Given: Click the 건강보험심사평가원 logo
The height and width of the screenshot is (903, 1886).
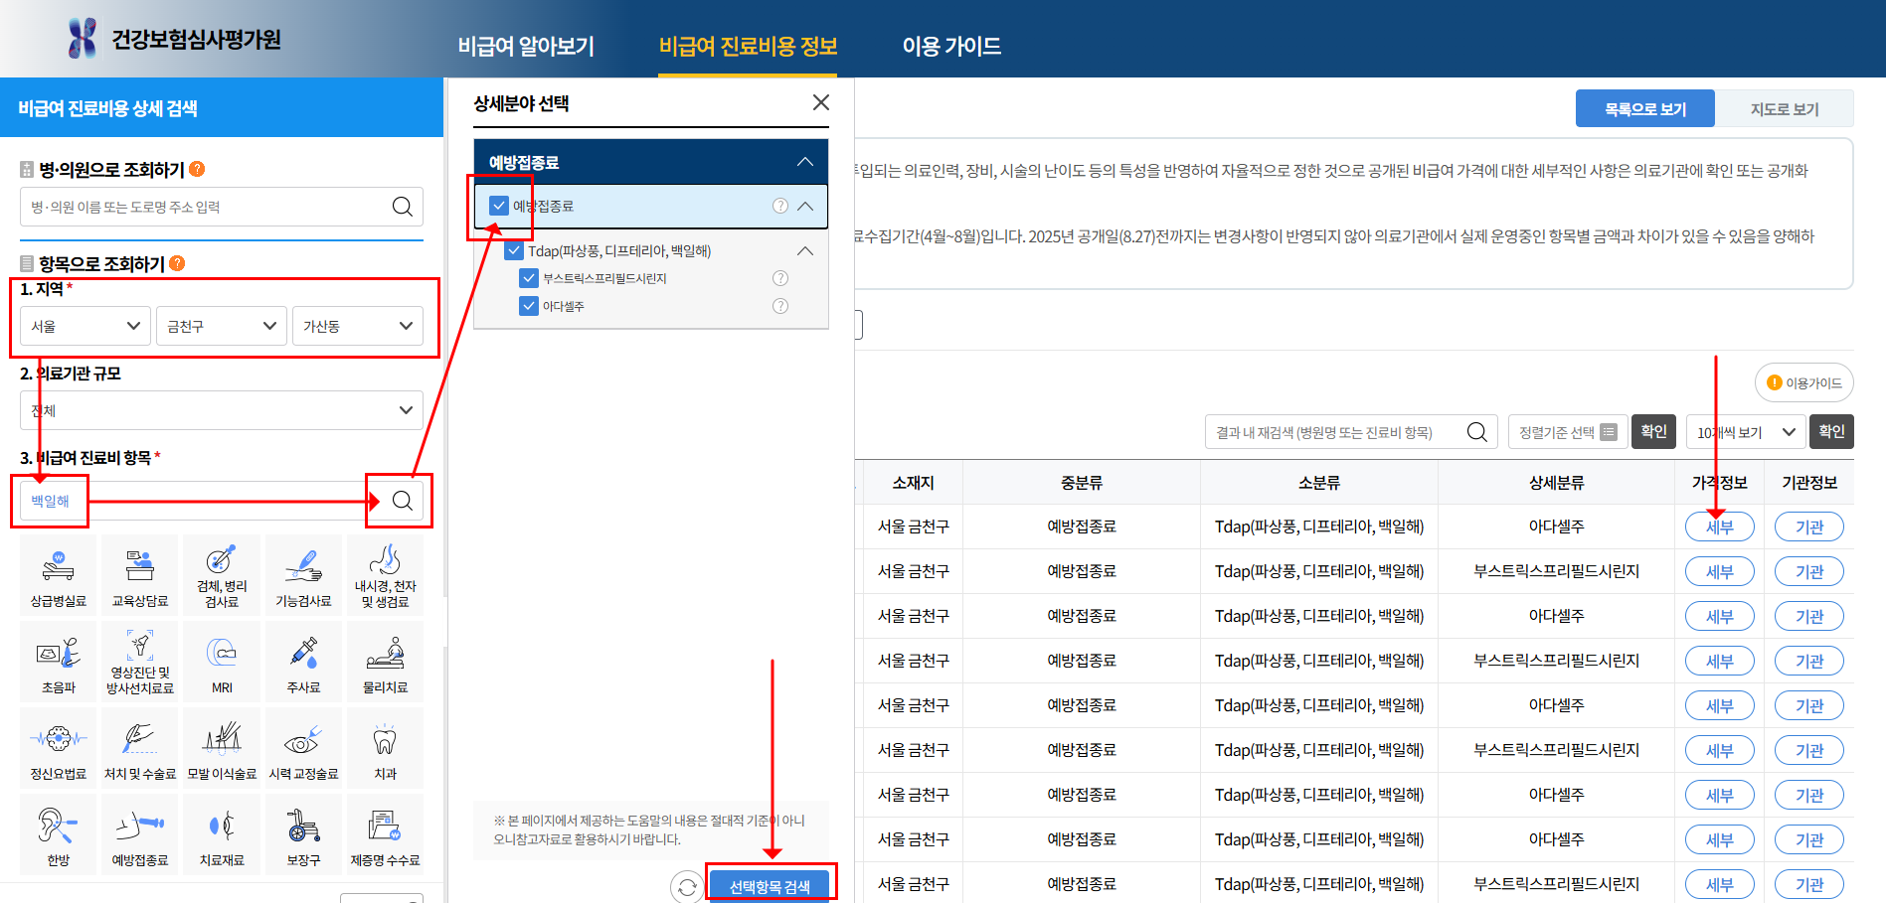Looking at the screenshot, I should point(174,39).
